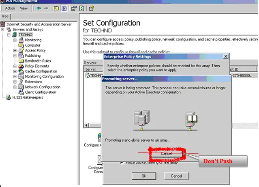The height and width of the screenshot is (187, 259).
Task: Click the Monitoring icon
Action: [21, 40]
